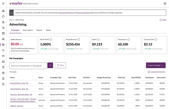Viewport: 169px width, 109px height.
Task: Click the purple search magnifier button
Action: tap(50, 65)
